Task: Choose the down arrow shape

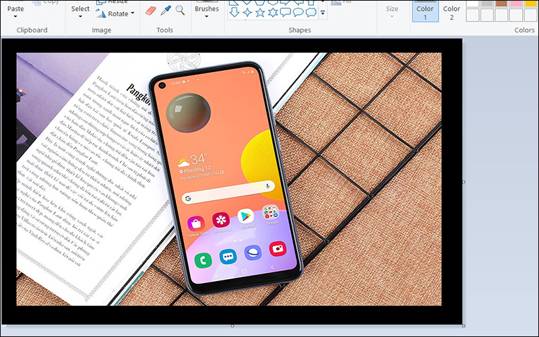Action: [x=234, y=12]
